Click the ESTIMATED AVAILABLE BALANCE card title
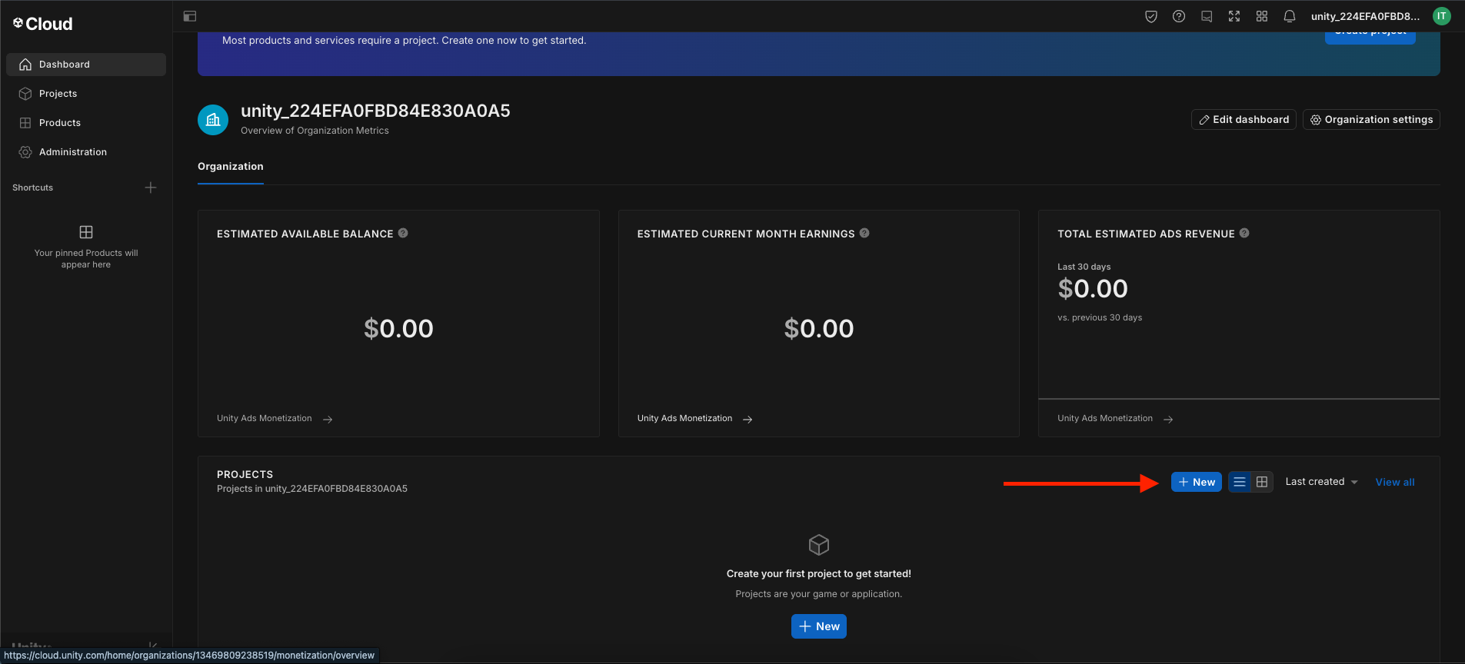The image size is (1465, 664). (305, 234)
